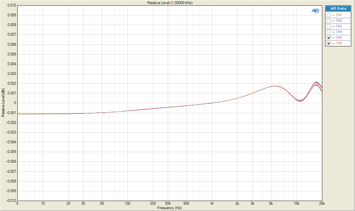Click the 1k X-axis tick label
The width and height of the screenshot is (355, 211).
pyautogui.click(x=212, y=203)
